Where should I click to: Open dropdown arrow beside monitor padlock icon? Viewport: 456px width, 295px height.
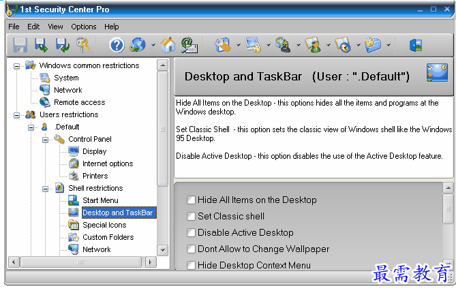[x=269, y=45]
